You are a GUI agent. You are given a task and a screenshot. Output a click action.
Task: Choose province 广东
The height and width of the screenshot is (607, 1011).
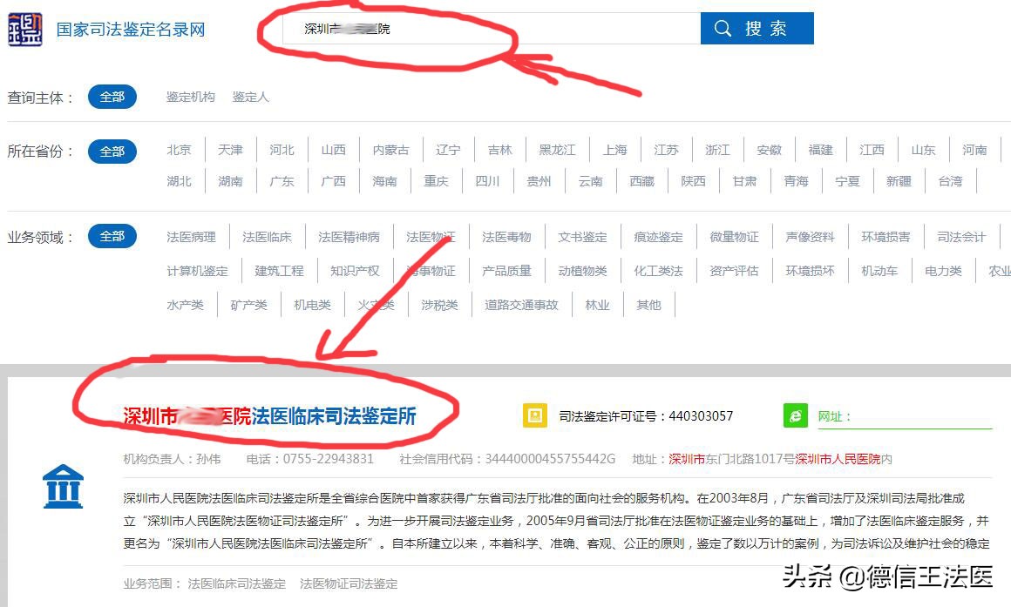click(282, 181)
